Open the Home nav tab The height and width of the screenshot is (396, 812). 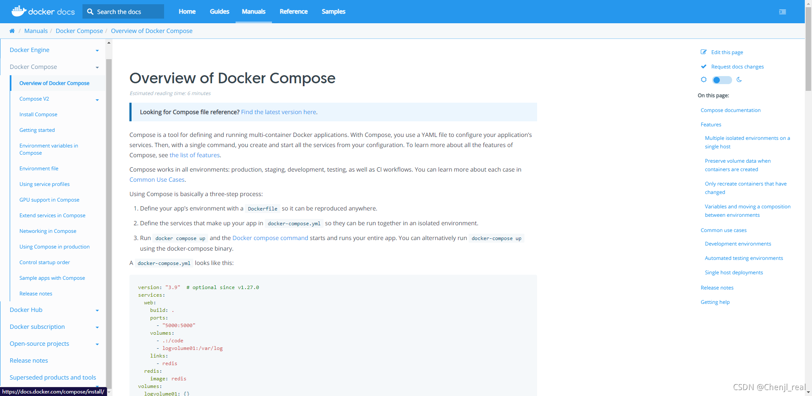187,11
